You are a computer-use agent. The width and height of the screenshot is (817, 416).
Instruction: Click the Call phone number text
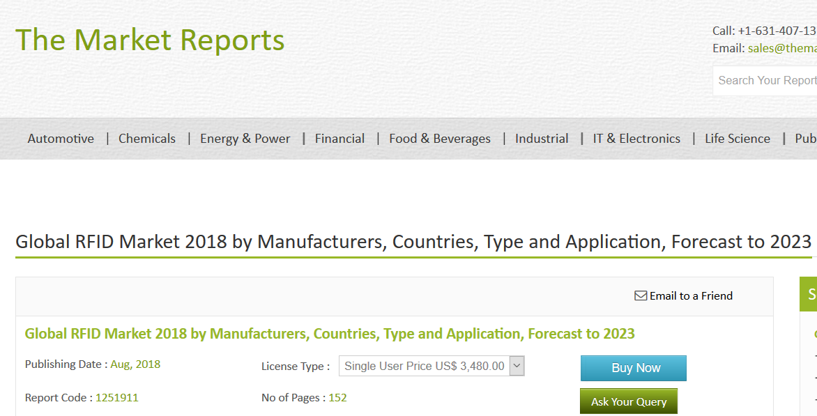[x=765, y=31]
